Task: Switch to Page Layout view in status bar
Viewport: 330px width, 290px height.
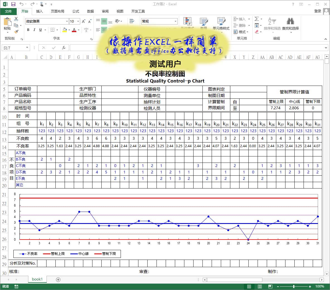Action: pos(260,286)
